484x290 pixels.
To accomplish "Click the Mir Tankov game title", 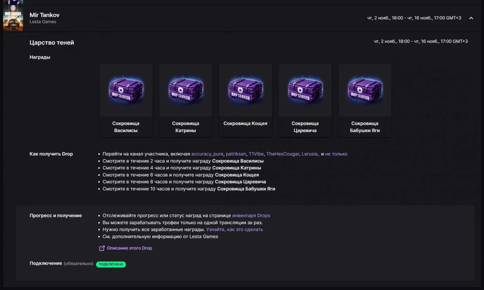I will (44, 15).
